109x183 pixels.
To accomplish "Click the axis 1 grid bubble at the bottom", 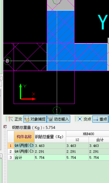I will pyautogui.click(x=57, y=110).
